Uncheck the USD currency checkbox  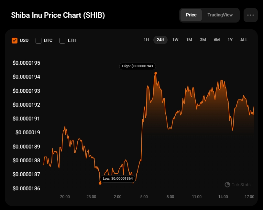click(15, 40)
